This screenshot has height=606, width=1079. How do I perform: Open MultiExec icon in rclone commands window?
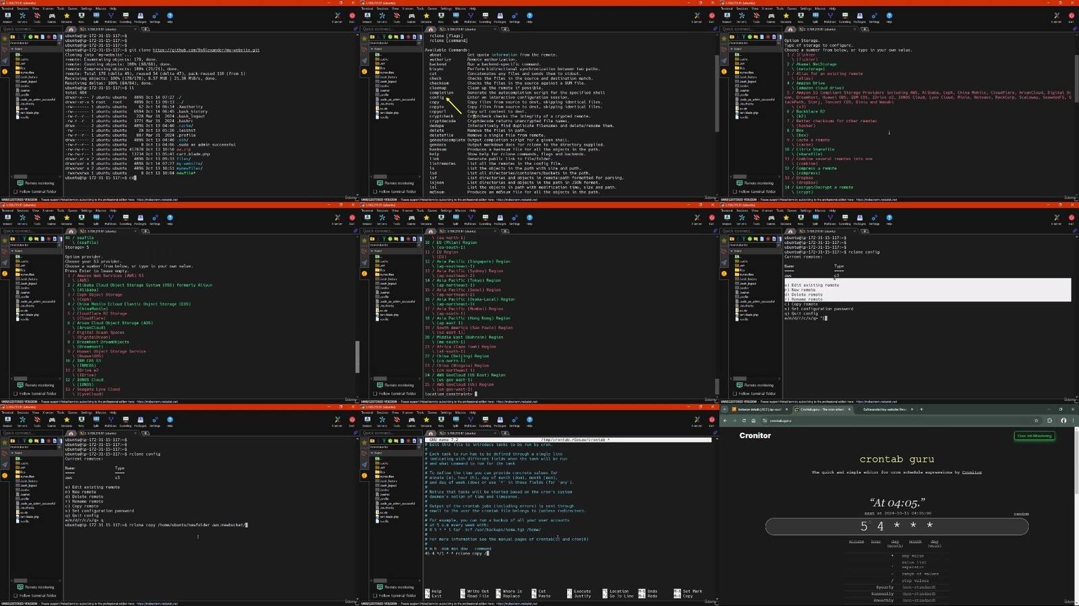pos(470,16)
